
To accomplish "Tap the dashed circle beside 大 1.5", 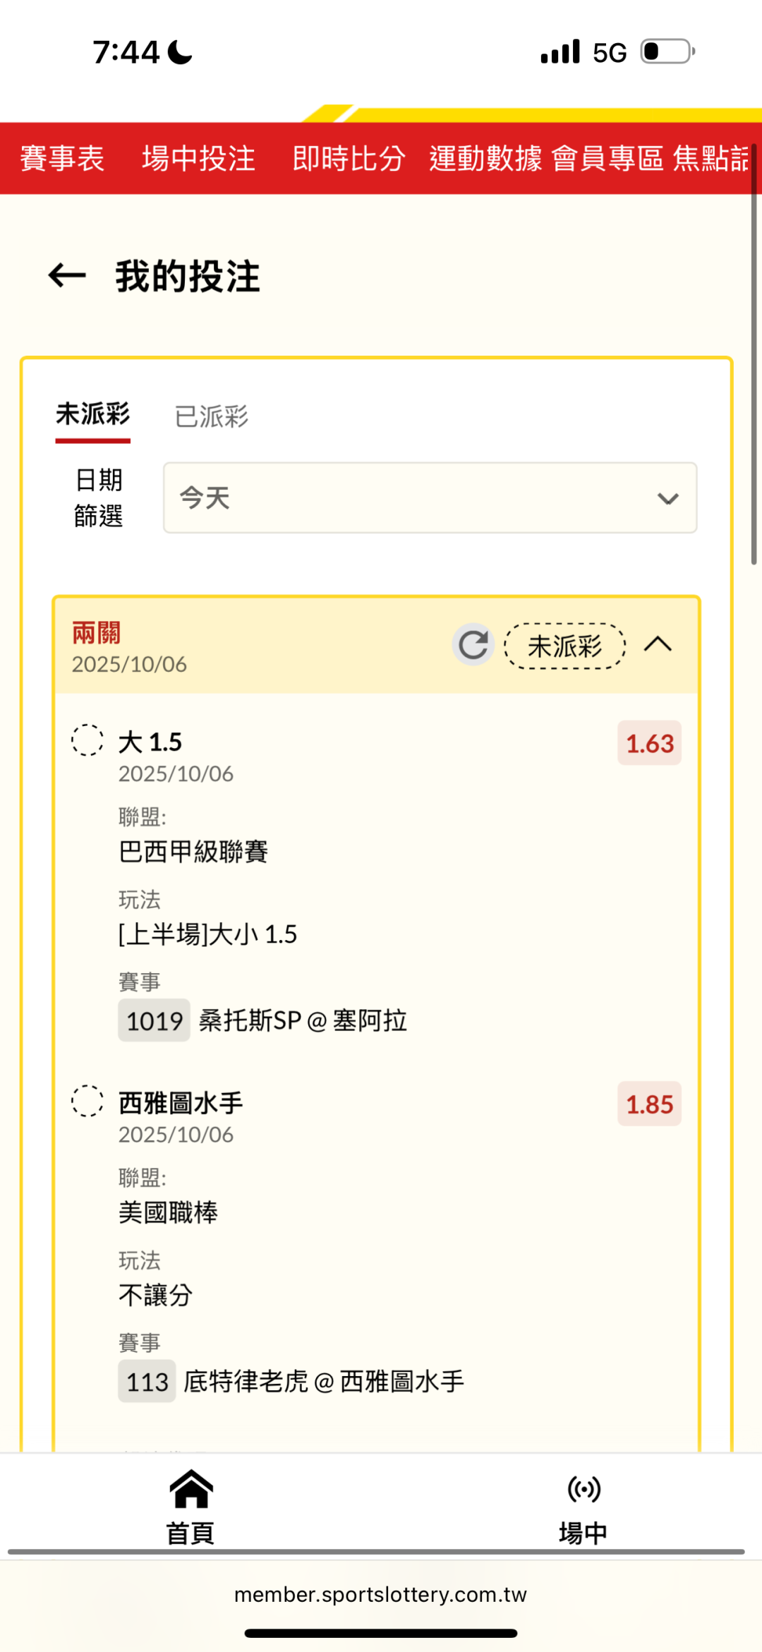I will 87,740.
